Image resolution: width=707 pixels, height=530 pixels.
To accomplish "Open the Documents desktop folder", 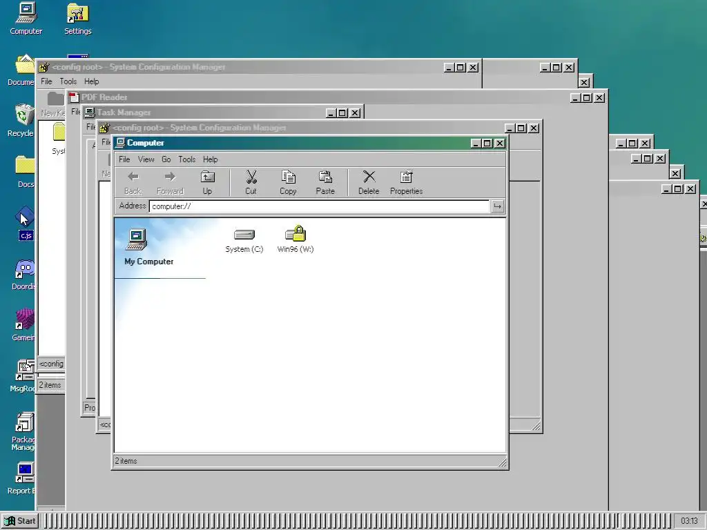I will point(21,70).
